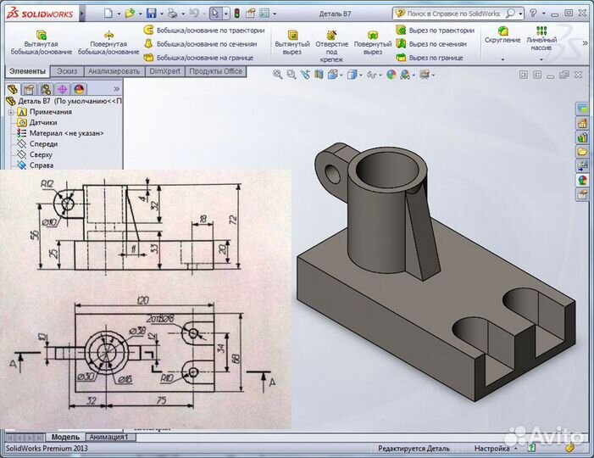594x458 pixels.
Task: Open dropdown under Линейный массив
Action: pos(541,59)
